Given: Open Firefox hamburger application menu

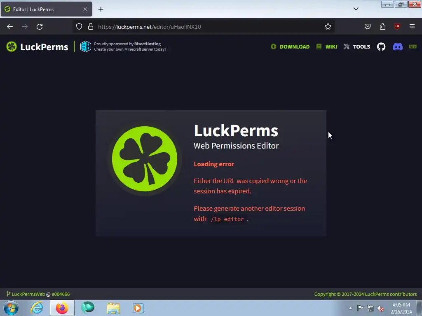Looking at the screenshot, I should (x=412, y=26).
